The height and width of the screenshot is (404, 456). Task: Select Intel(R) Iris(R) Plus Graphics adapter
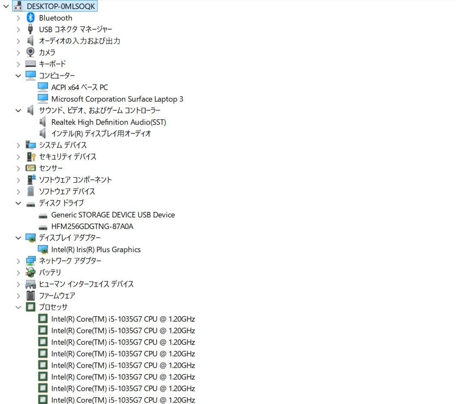(x=96, y=250)
